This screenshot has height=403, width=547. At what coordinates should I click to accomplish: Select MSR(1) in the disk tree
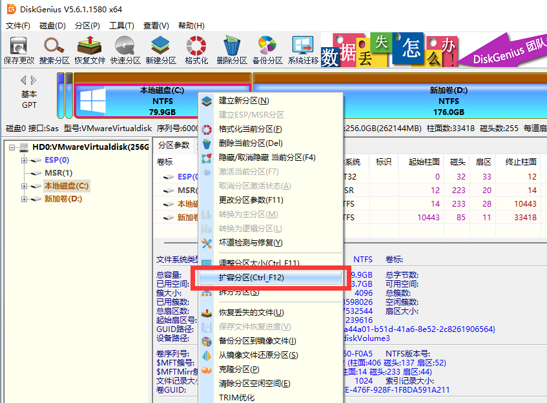(58, 173)
